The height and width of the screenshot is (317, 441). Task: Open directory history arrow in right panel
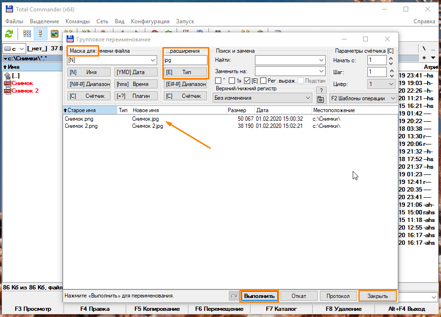433,58
